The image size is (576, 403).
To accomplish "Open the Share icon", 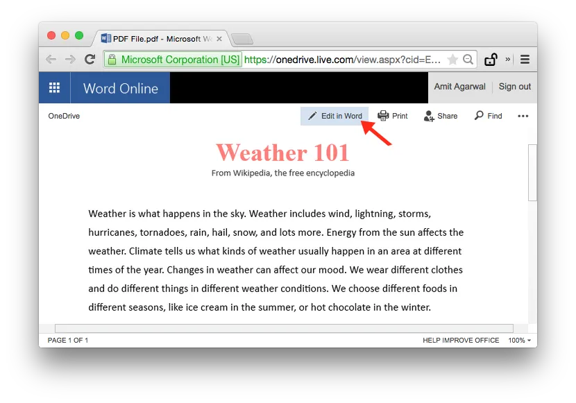I will [427, 116].
